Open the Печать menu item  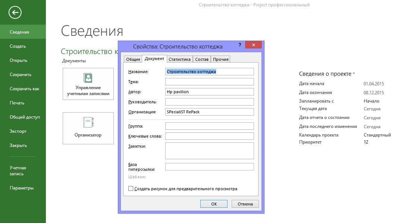[x=17, y=103]
